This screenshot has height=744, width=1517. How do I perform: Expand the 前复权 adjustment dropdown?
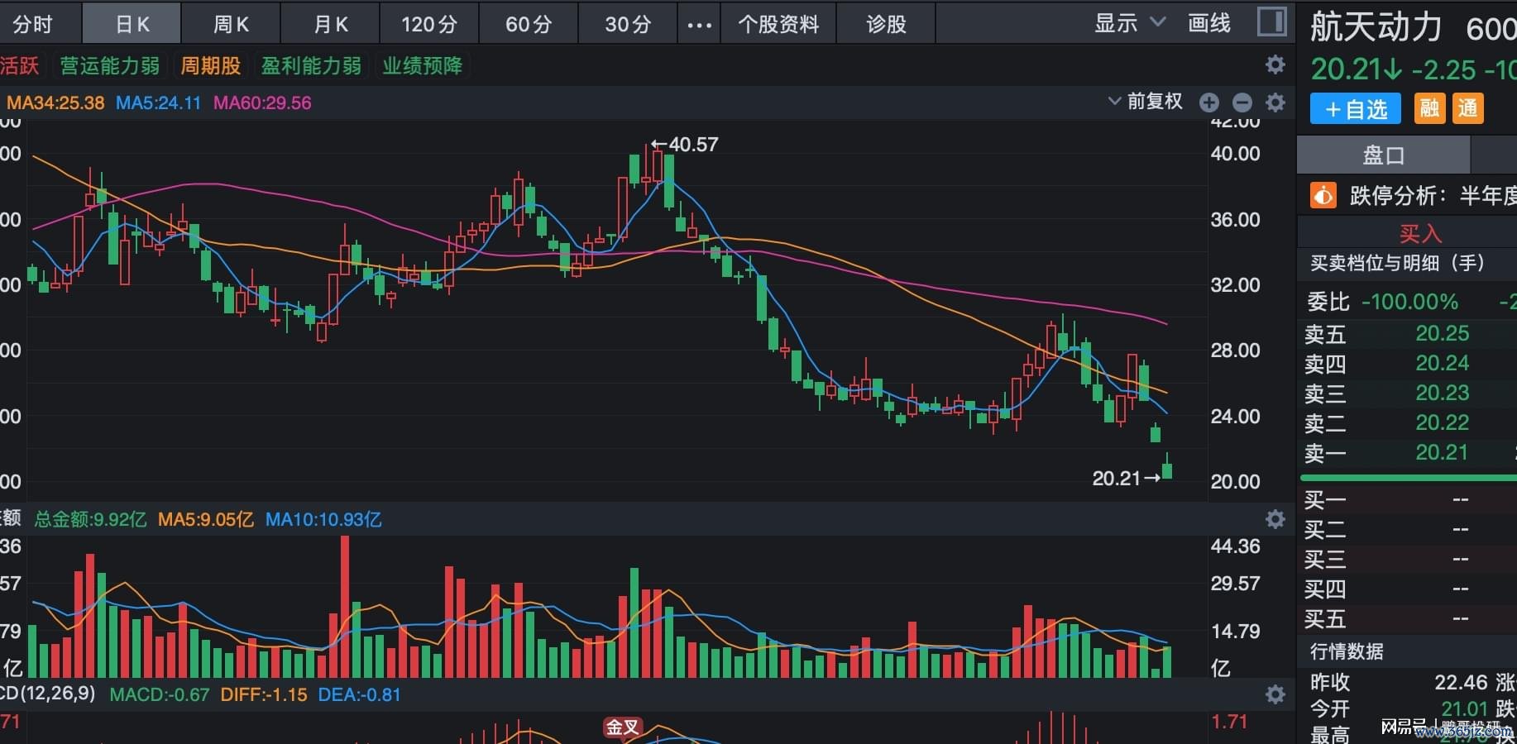click(1146, 102)
